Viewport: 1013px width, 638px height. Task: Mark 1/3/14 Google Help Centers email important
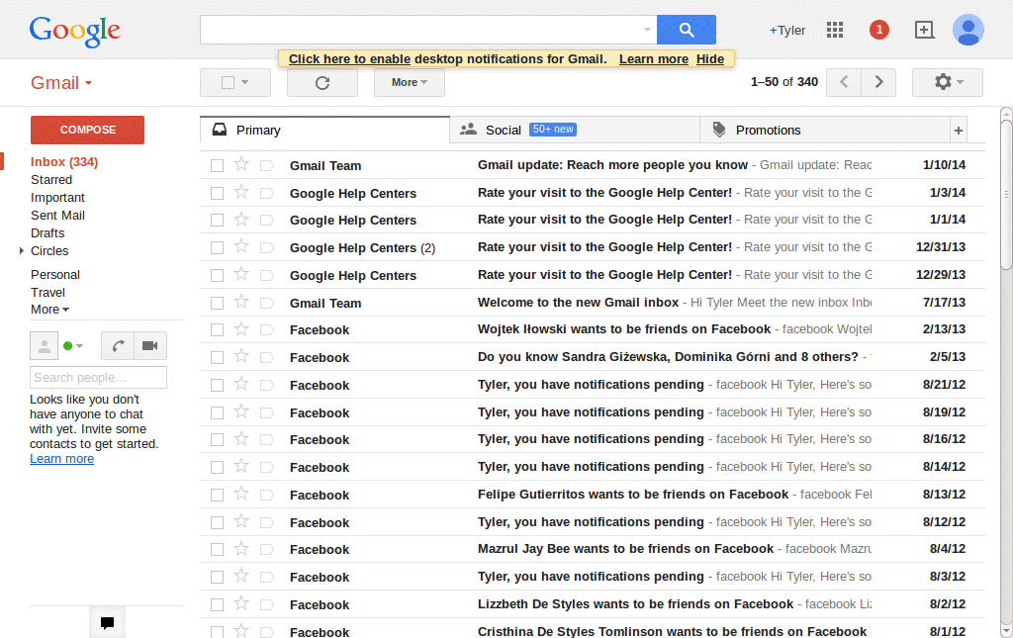point(267,193)
